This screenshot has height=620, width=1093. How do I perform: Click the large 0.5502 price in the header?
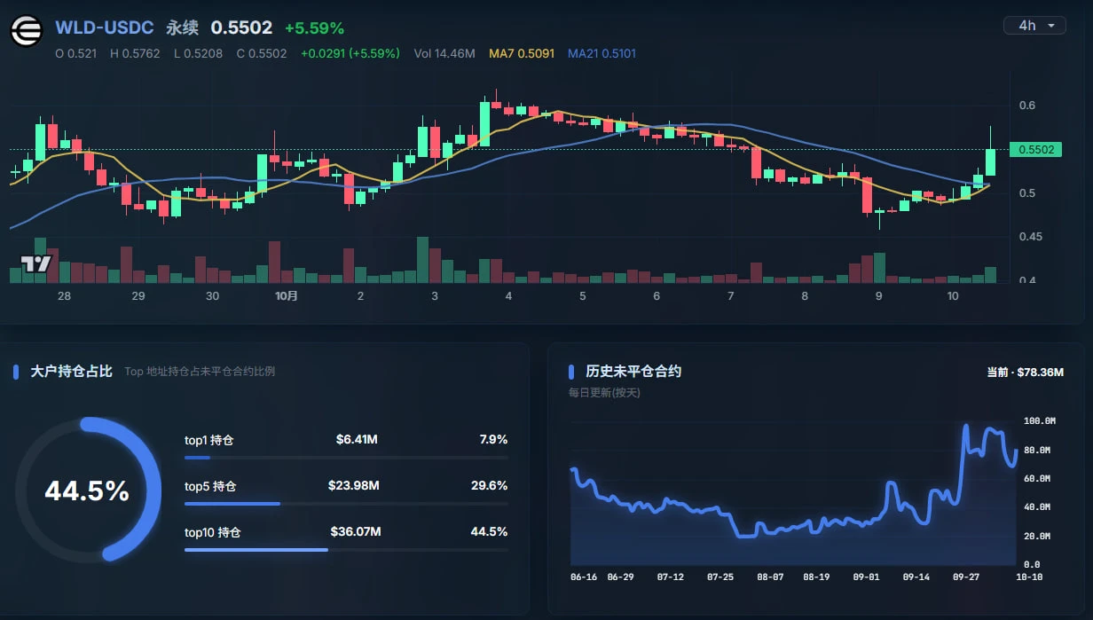tap(243, 28)
